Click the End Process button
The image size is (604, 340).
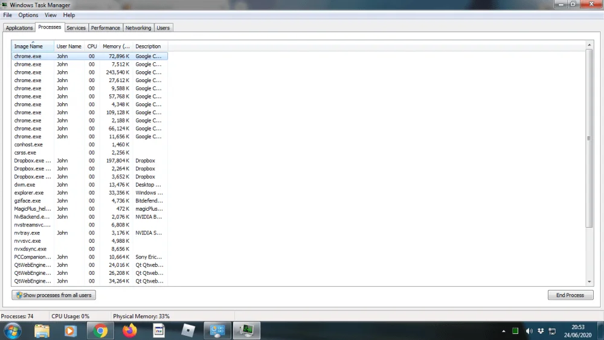coord(571,295)
